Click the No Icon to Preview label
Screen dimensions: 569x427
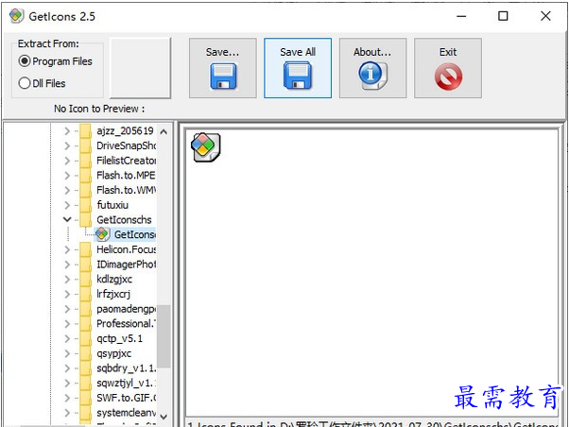click(99, 109)
